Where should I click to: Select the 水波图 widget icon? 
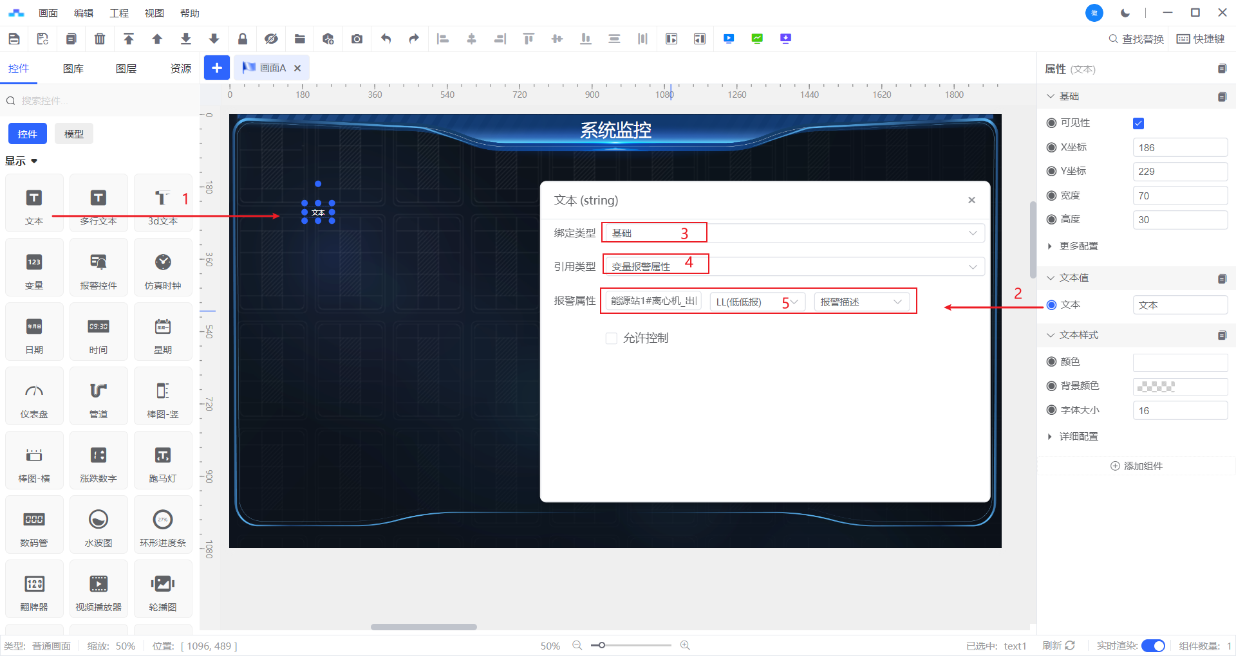(x=98, y=525)
